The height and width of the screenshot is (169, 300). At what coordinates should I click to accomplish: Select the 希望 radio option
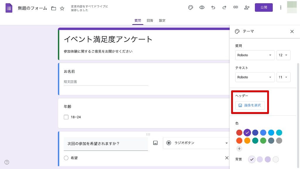(66, 158)
